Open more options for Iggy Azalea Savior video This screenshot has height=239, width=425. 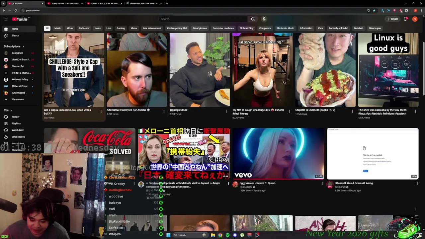(x=323, y=183)
